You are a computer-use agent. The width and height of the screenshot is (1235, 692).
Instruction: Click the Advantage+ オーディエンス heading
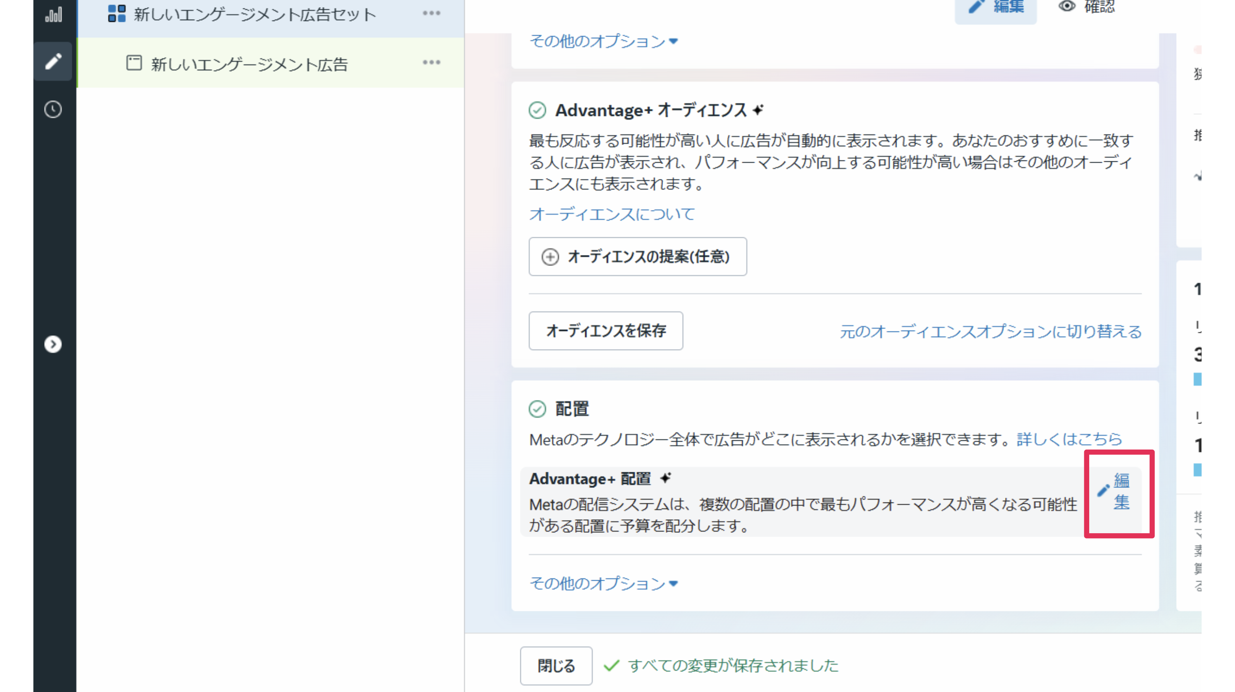651,111
